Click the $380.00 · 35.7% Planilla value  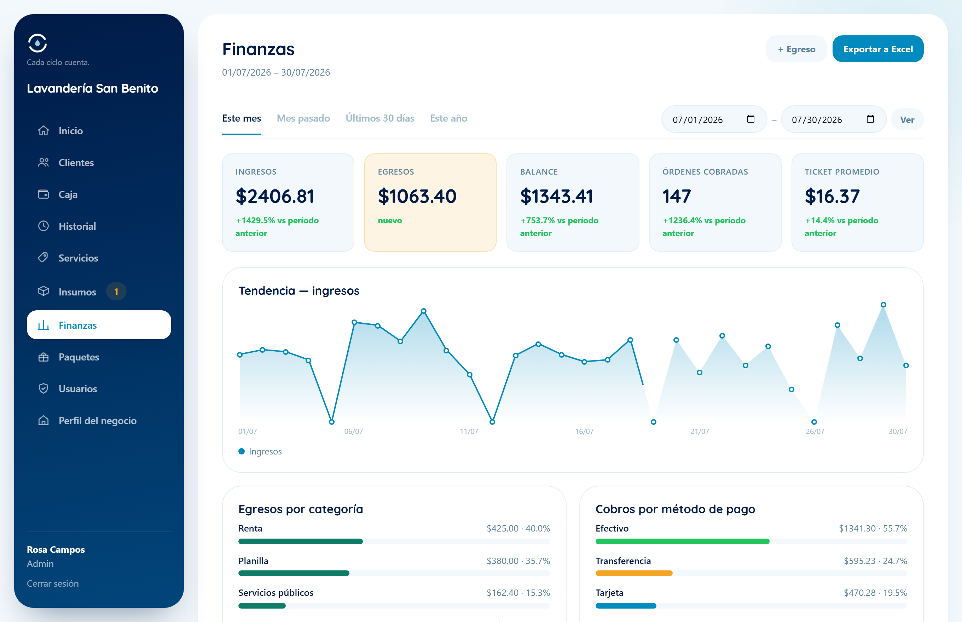coord(518,561)
